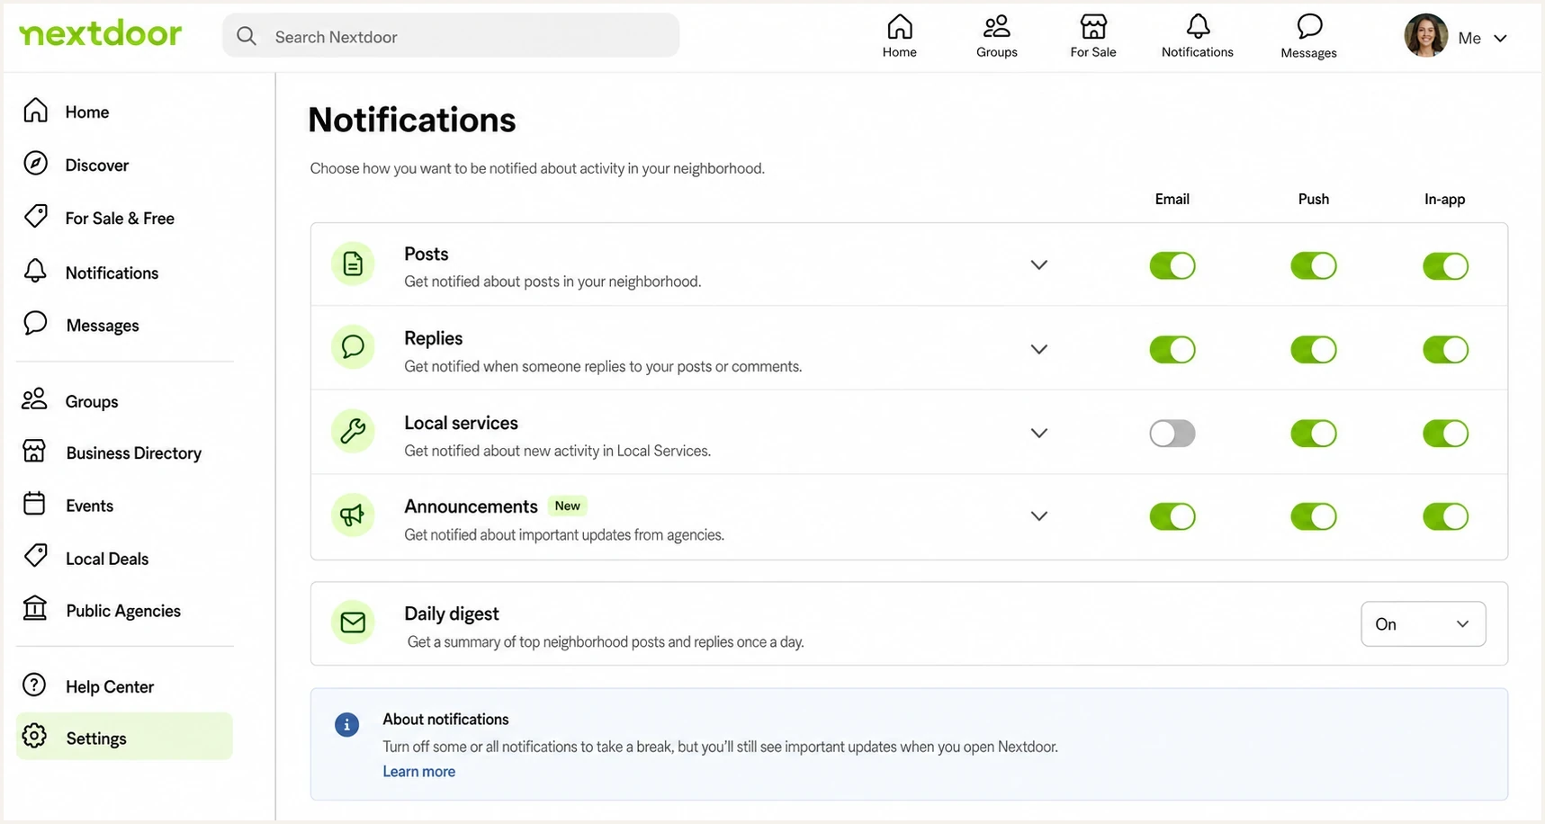Viewport: 1545px width, 824px height.
Task: Click the Daily digest envelope icon
Action: 353,622
